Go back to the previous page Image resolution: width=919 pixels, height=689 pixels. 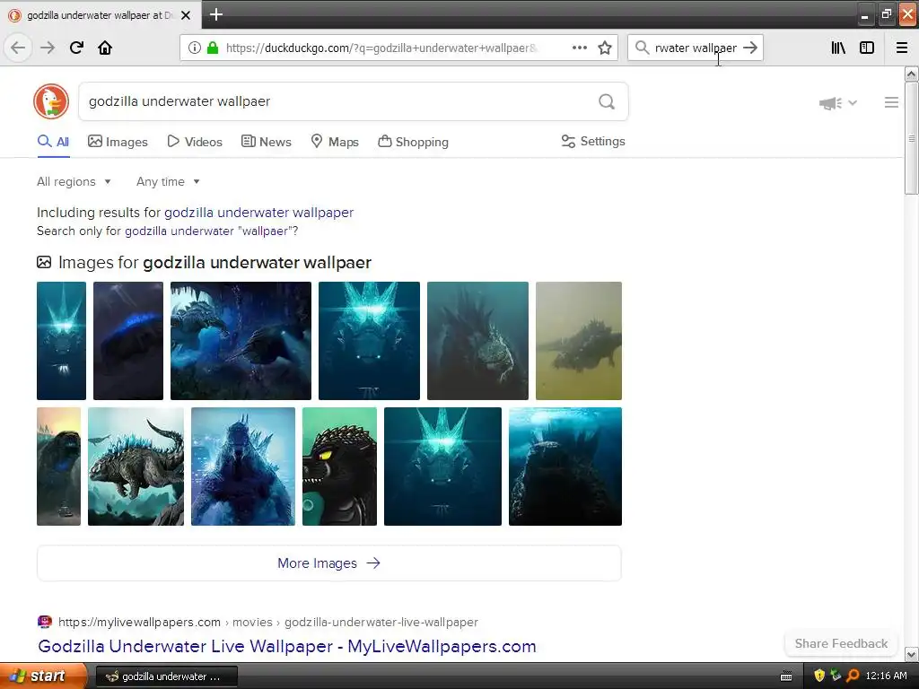18,48
